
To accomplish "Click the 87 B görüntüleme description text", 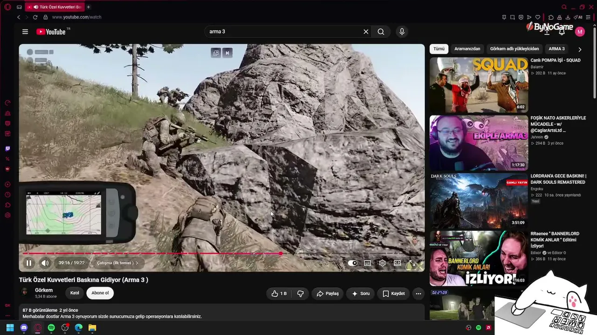I will 40,310.
